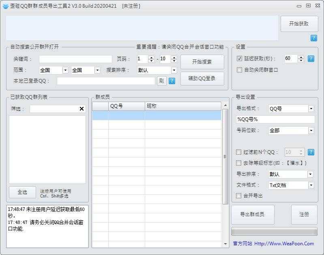Click the QQ号 column header
Viewport: 324px width, 255px height.
pyautogui.click(x=127, y=106)
